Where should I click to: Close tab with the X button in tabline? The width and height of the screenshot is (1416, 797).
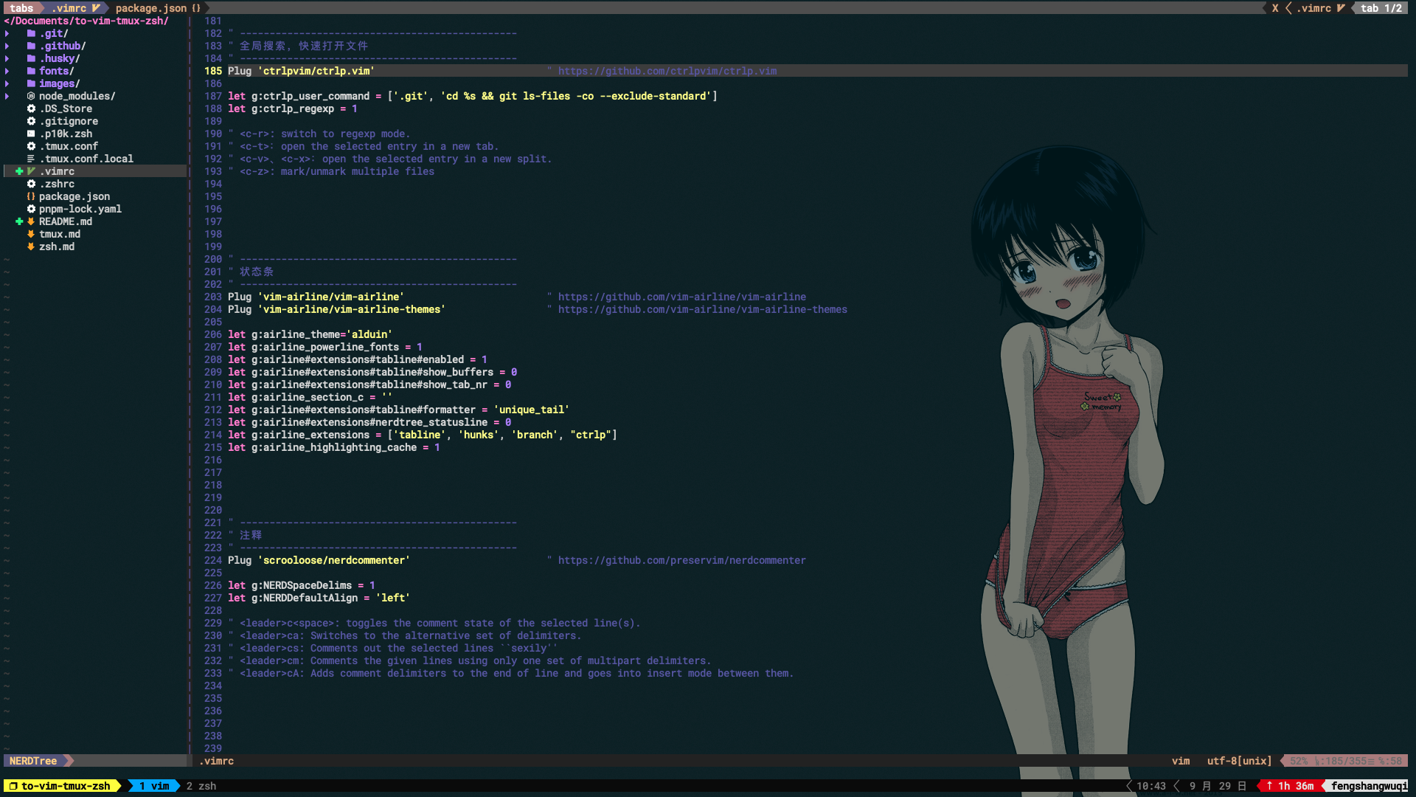(1275, 8)
